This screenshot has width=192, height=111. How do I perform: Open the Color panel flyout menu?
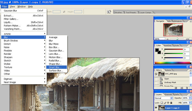coord(191,46)
